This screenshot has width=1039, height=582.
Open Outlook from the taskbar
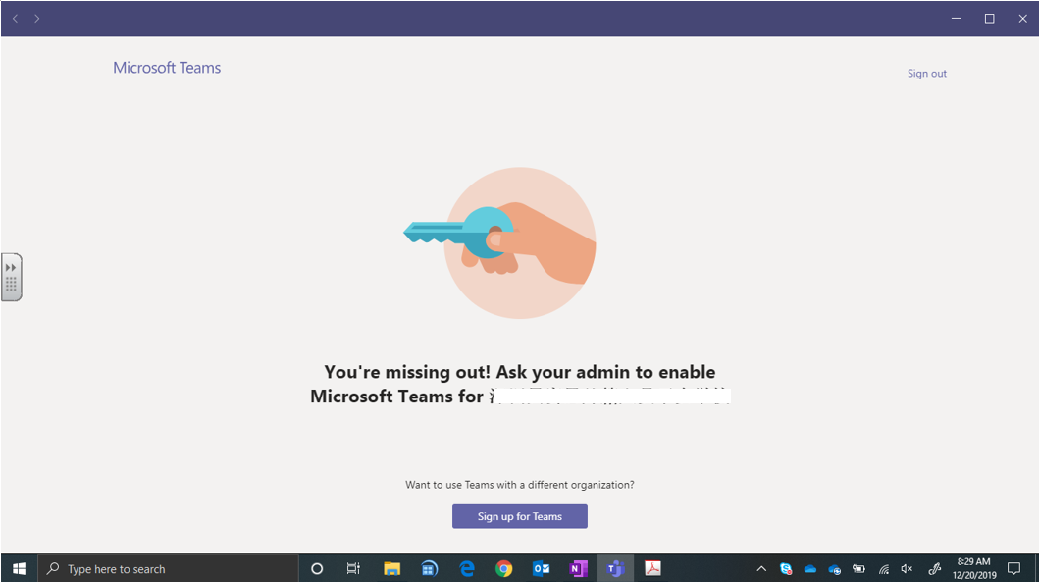pos(542,568)
